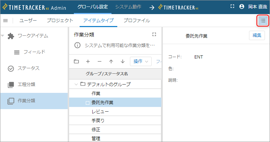Collapse the デフォルトのグループ folder
Image resolution: width=270 pixels, height=142 pixels.
click(76, 84)
